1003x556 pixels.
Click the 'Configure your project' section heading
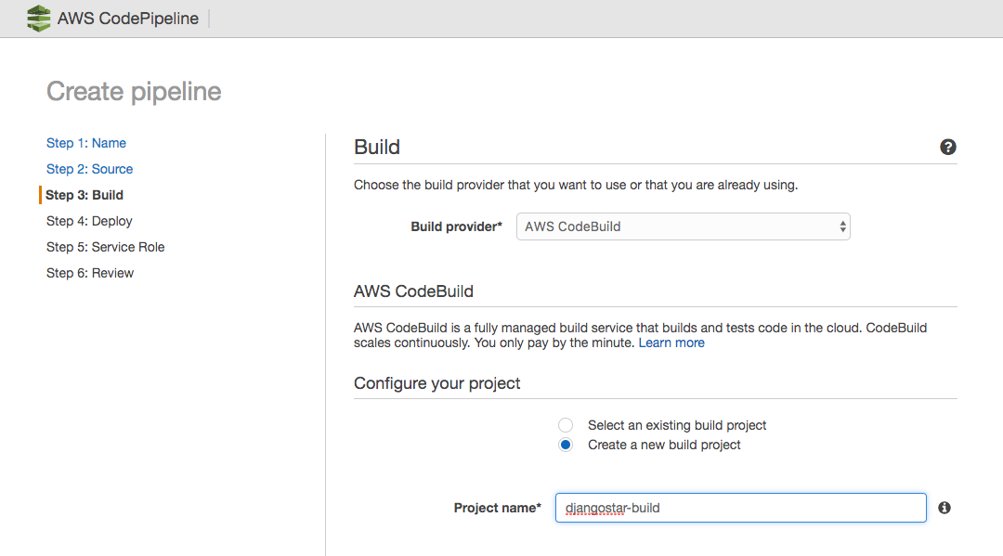[x=436, y=383]
